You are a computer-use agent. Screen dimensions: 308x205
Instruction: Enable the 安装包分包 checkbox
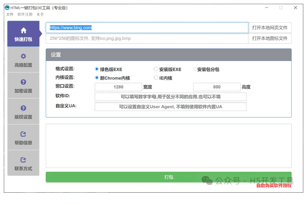[195, 69]
